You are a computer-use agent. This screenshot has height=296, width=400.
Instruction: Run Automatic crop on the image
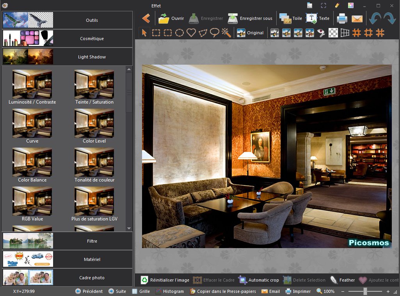(x=259, y=280)
